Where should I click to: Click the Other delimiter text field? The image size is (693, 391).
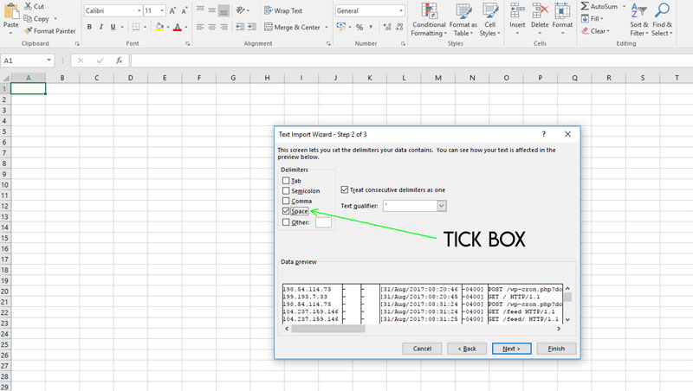[x=323, y=222]
